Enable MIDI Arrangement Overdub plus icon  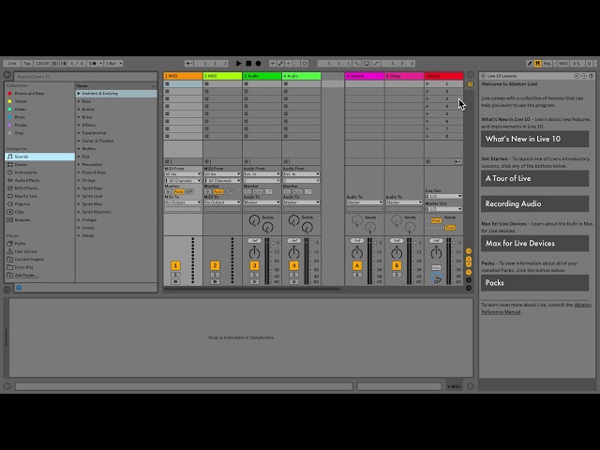273,64
